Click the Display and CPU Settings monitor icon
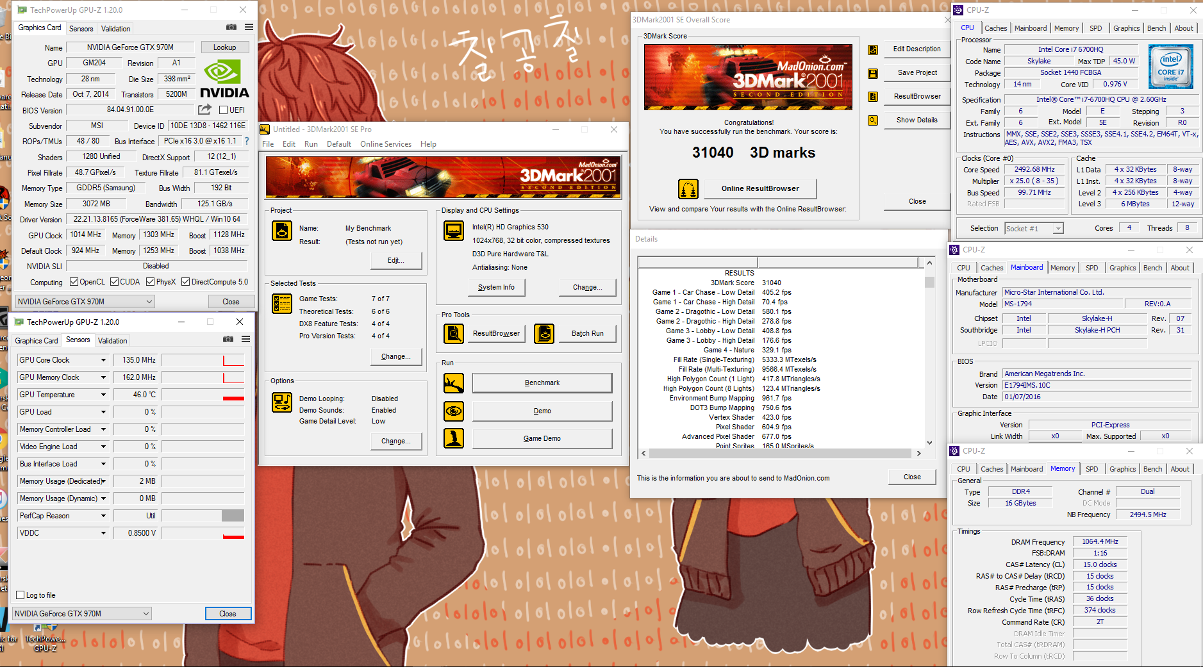Viewport: 1203px width, 667px height. tap(454, 231)
